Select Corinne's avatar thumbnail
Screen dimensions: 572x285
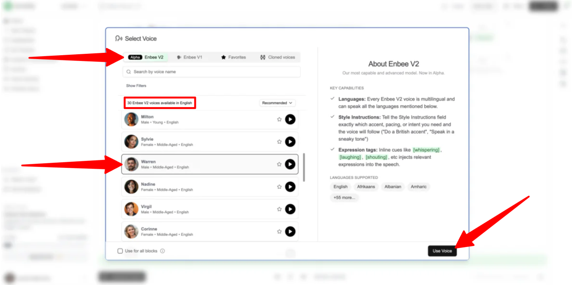pos(132,232)
